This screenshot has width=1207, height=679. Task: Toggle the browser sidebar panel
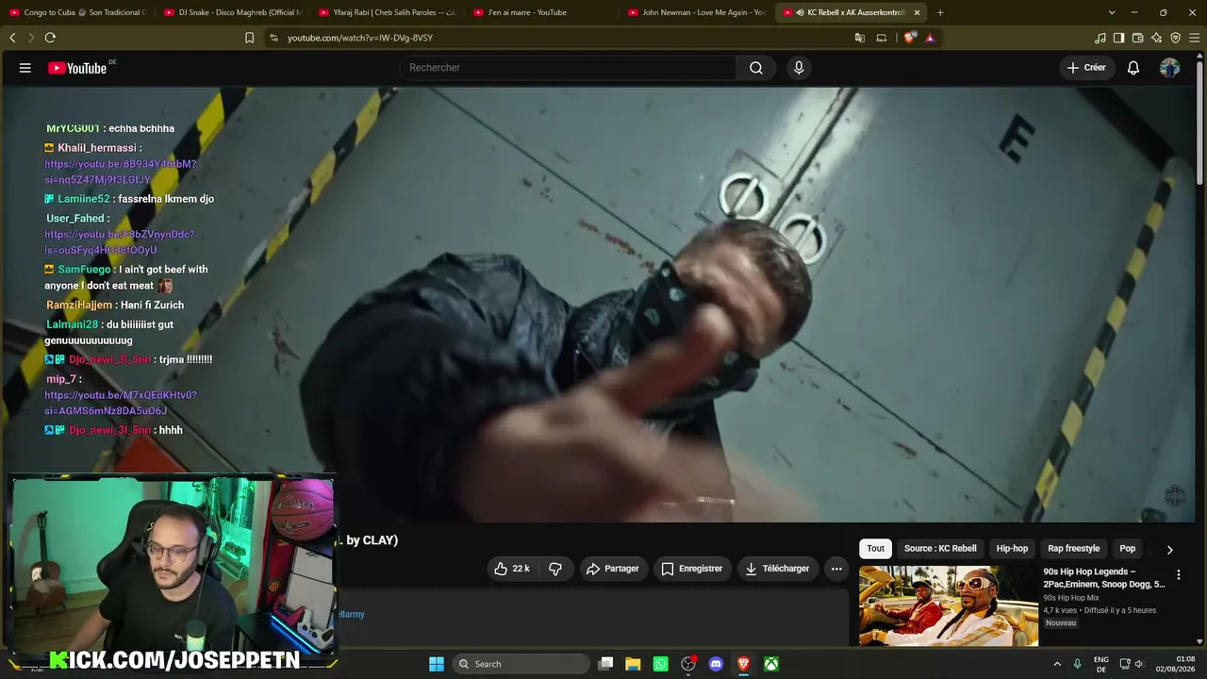point(1118,38)
